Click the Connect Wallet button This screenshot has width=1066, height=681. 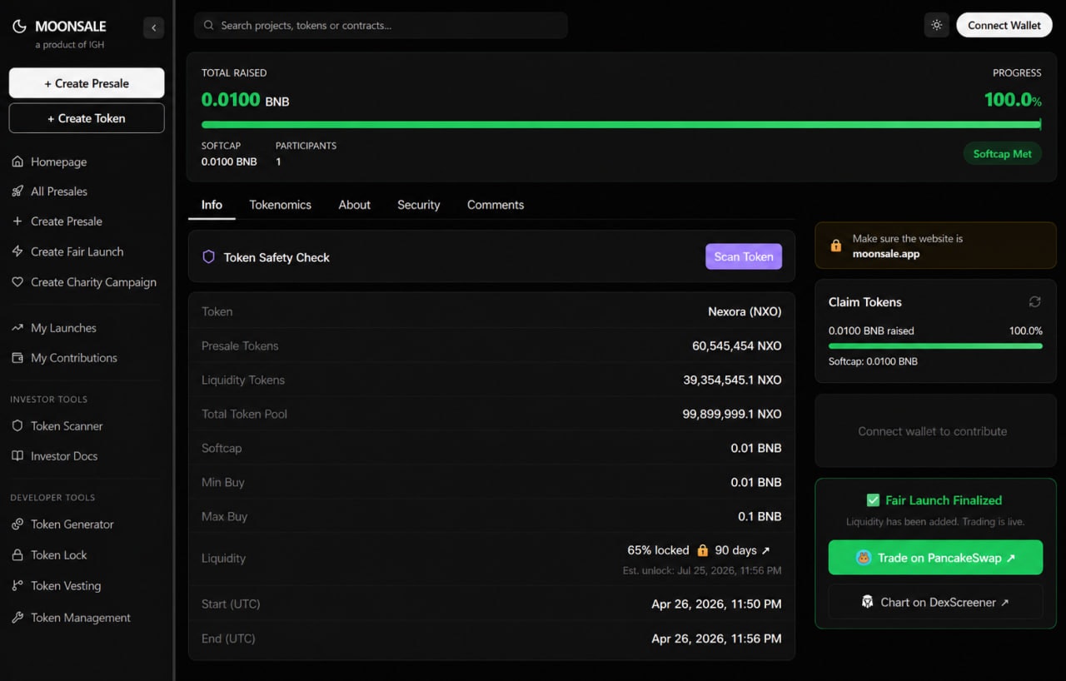[1004, 25]
